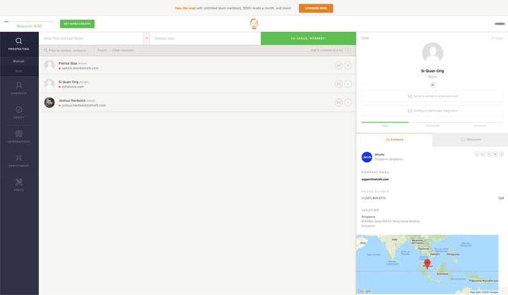Select Manual prospecting mode
Screen dimensions: 508x295
coord(19,61)
